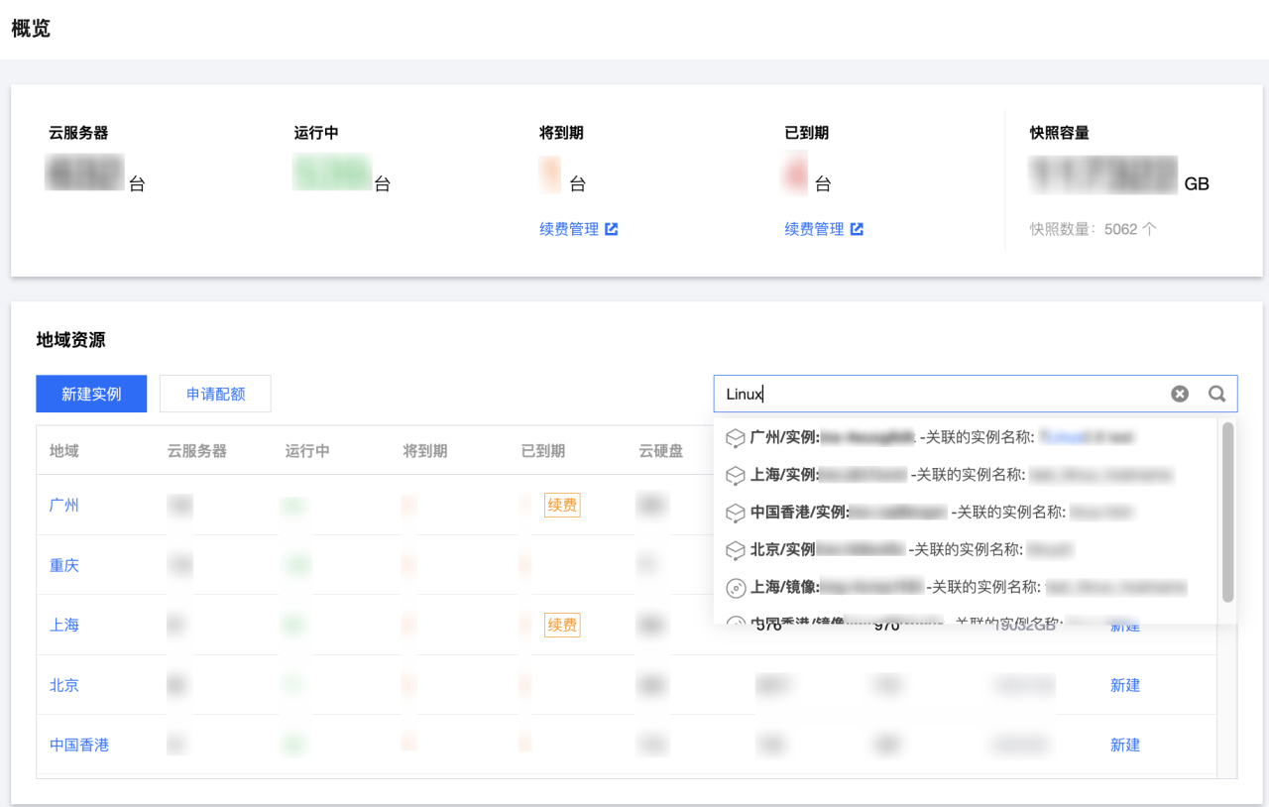Click the 新建实例 button
This screenshot has width=1269, height=807.
point(91,394)
